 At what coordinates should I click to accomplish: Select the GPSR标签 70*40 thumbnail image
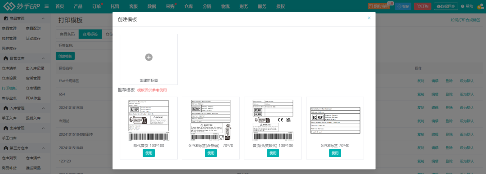coord(335,120)
